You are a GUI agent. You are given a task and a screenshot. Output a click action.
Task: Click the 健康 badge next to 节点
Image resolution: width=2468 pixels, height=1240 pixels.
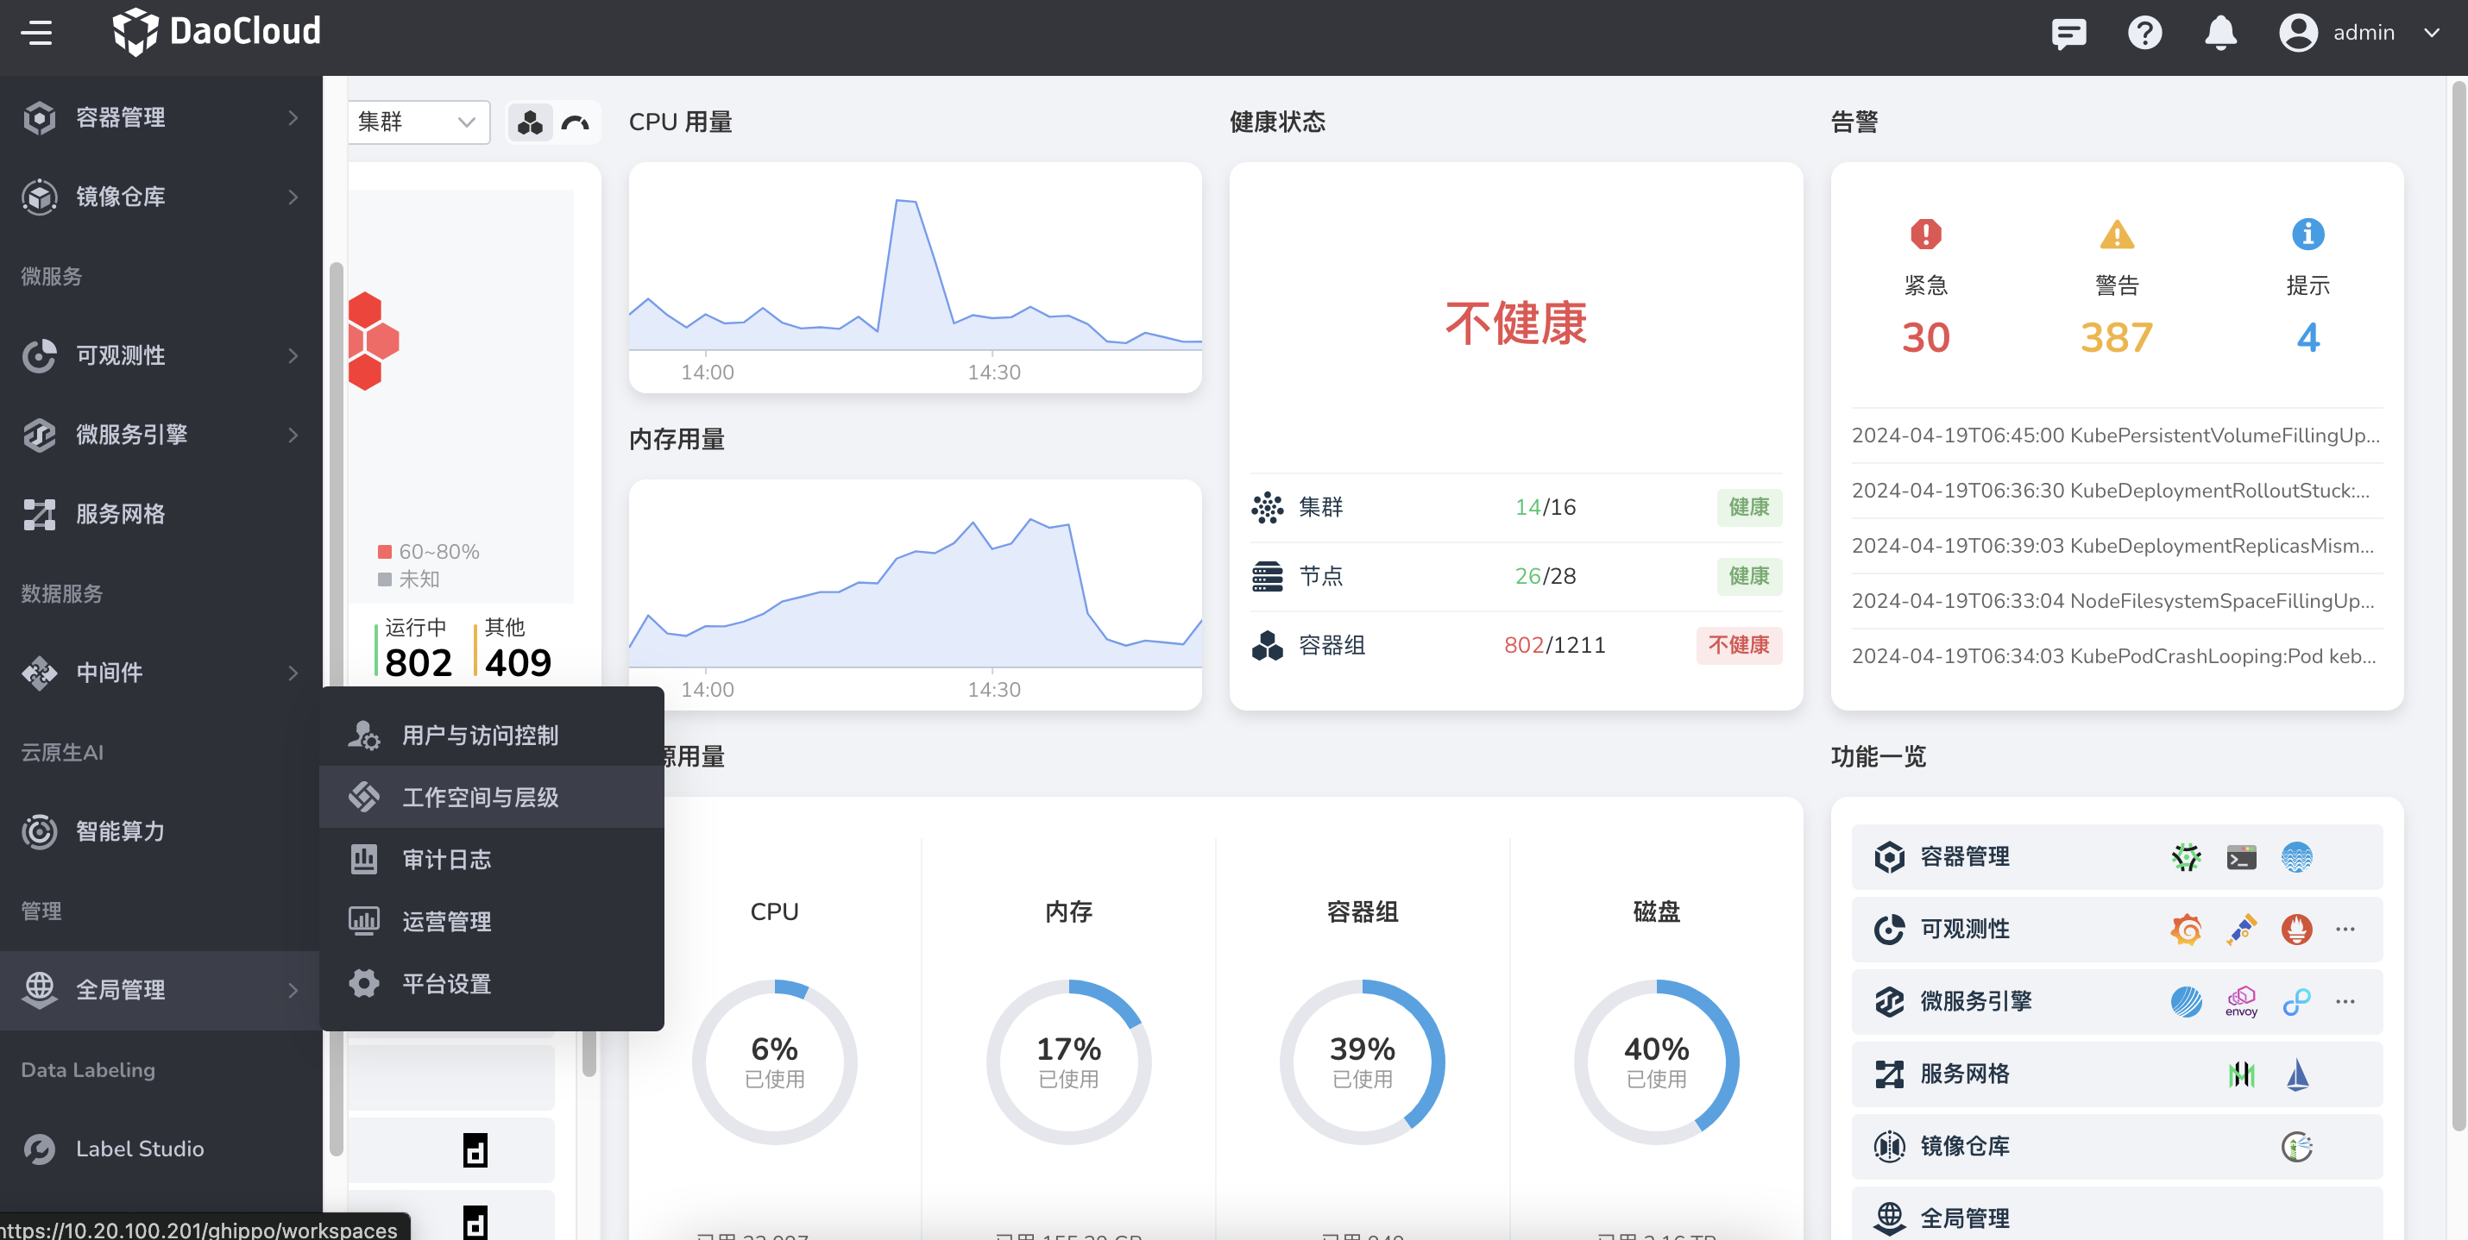click(x=1749, y=576)
